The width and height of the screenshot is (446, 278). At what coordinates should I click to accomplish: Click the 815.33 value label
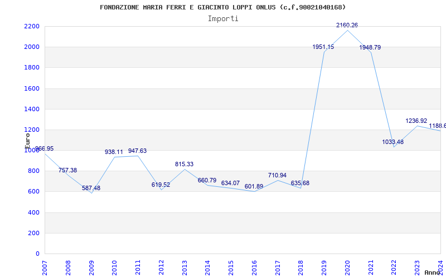coord(184,165)
